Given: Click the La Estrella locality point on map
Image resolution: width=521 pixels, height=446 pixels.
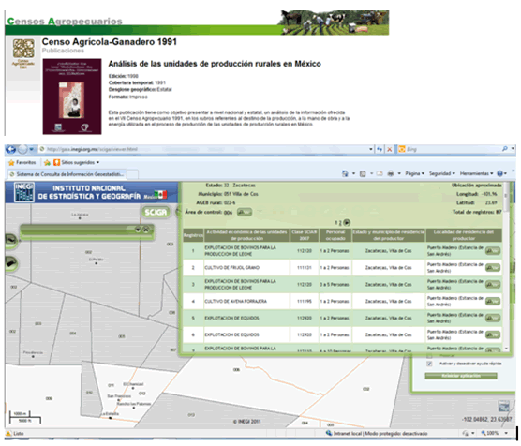Looking at the screenshot, I should [111, 418].
